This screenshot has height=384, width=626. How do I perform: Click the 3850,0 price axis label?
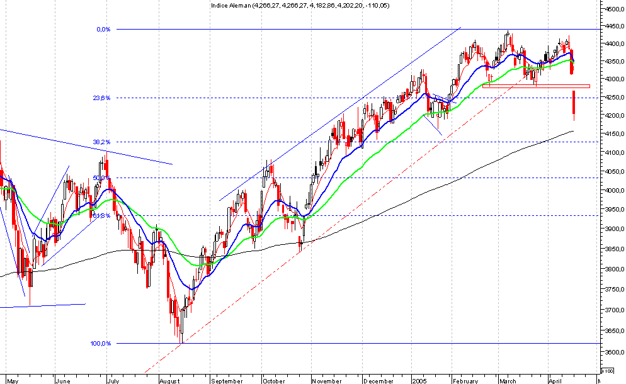pos(615,249)
